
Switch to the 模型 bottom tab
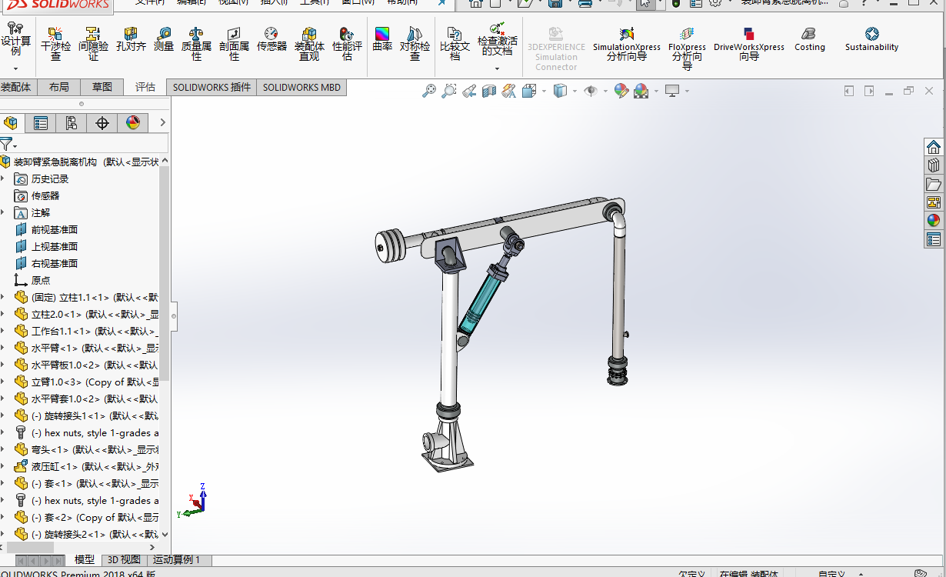(x=85, y=559)
